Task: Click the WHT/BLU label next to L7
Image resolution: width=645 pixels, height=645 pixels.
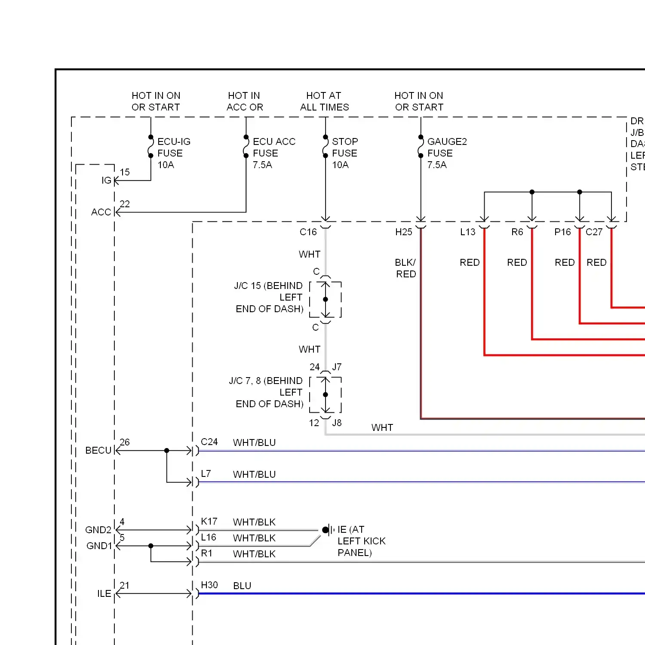Action: (254, 474)
